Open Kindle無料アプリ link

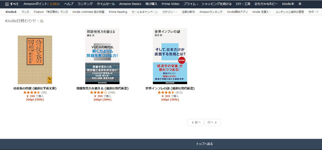coord(237,12)
